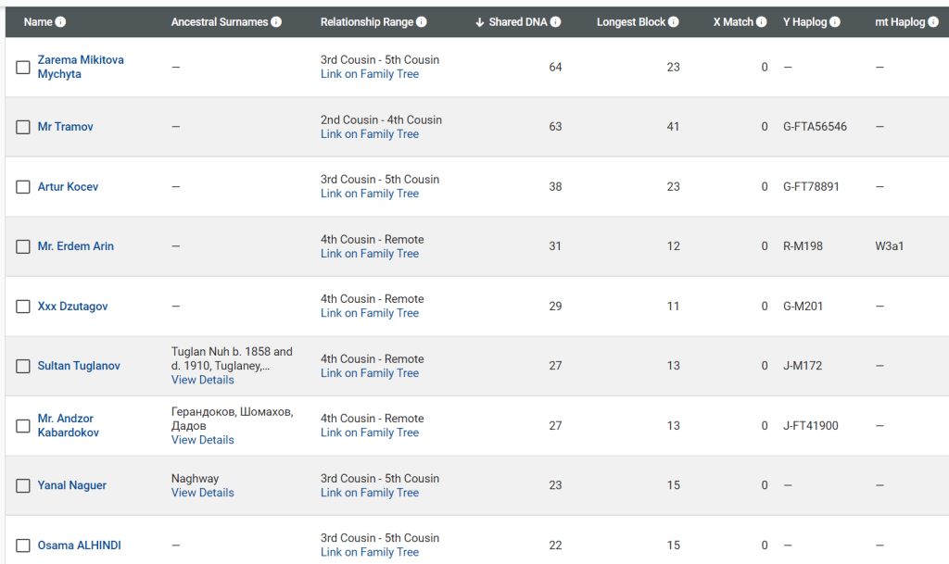
Task: Click Link on Family Tree for Mr. Erdem Arin
Action: [x=369, y=254]
